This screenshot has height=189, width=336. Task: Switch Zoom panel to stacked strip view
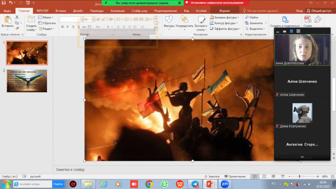tap(291, 31)
